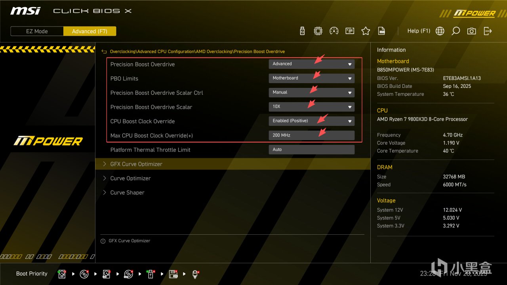Open Precision Boost Overdrive Scalar Ctrl dropdown
The image size is (507, 285).
point(311,92)
